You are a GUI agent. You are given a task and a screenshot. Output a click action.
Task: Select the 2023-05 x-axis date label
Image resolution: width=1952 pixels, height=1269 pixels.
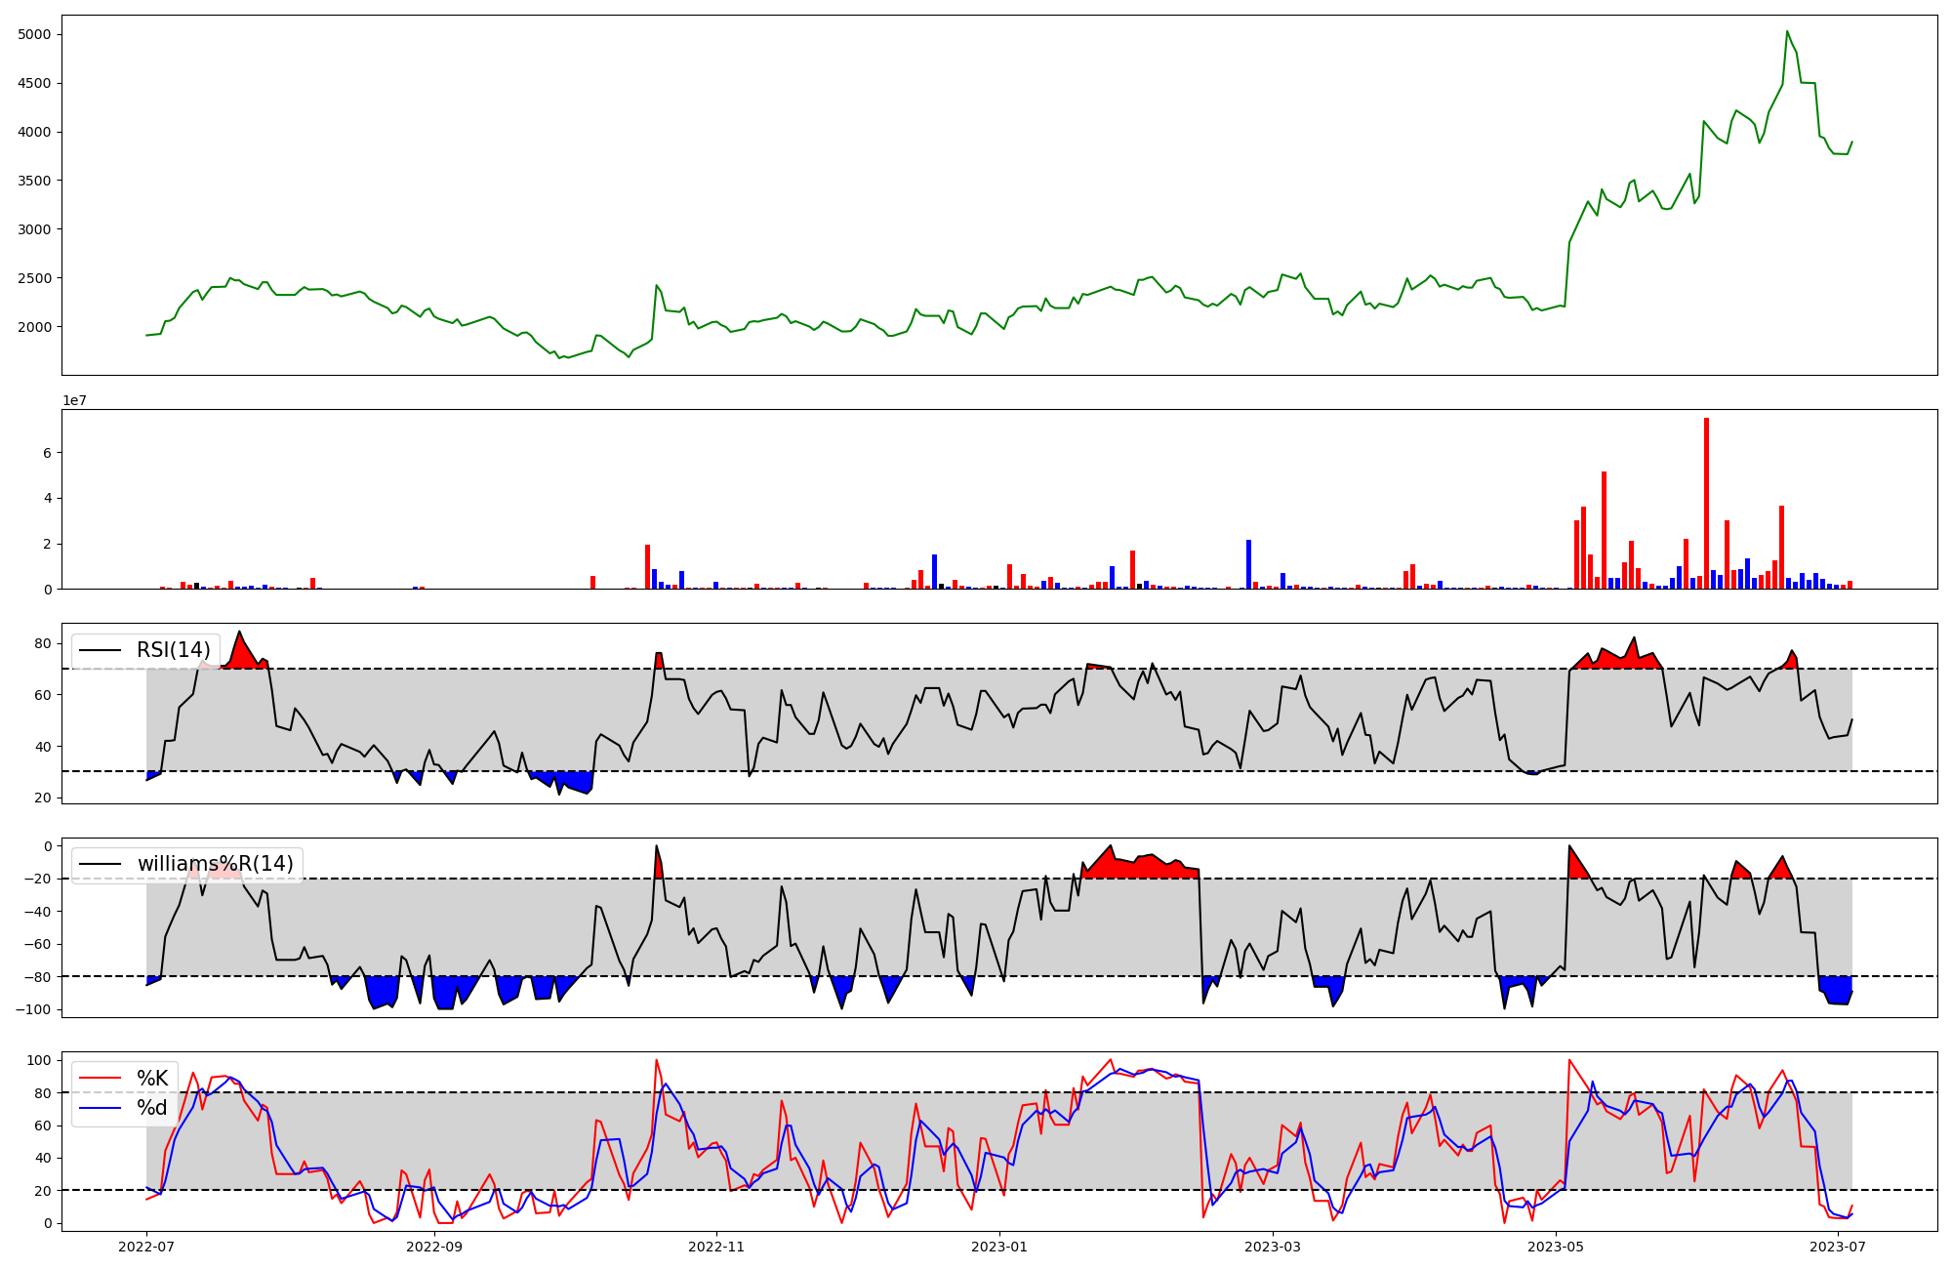tap(1556, 1247)
